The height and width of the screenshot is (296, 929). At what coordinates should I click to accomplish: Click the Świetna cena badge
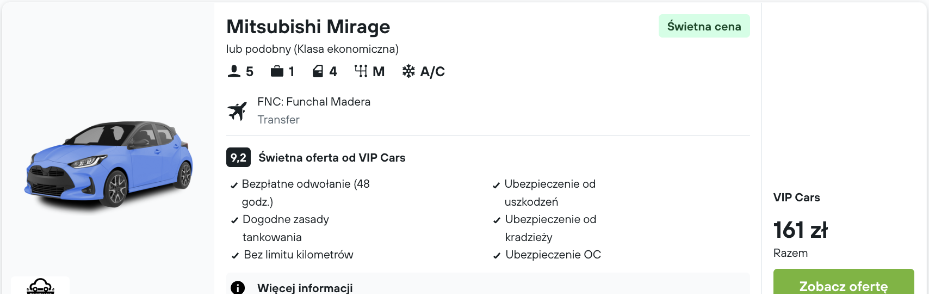(x=704, y=26)
